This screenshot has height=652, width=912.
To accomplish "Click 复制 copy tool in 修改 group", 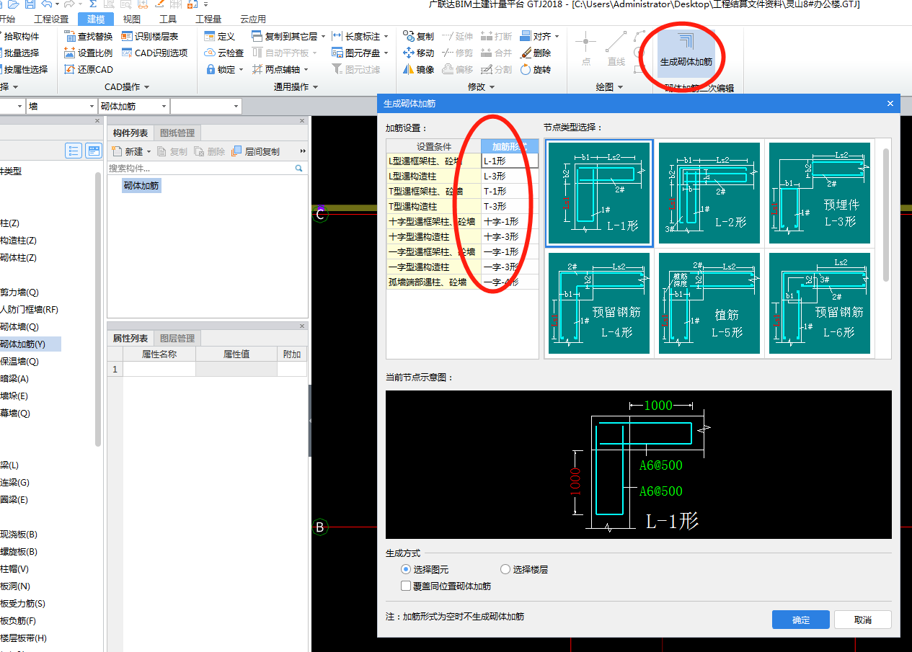I will 418,36.
